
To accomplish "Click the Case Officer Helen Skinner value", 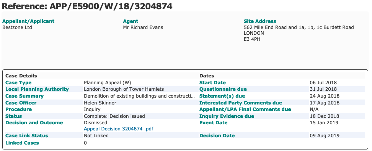I will tap(100, 103).
